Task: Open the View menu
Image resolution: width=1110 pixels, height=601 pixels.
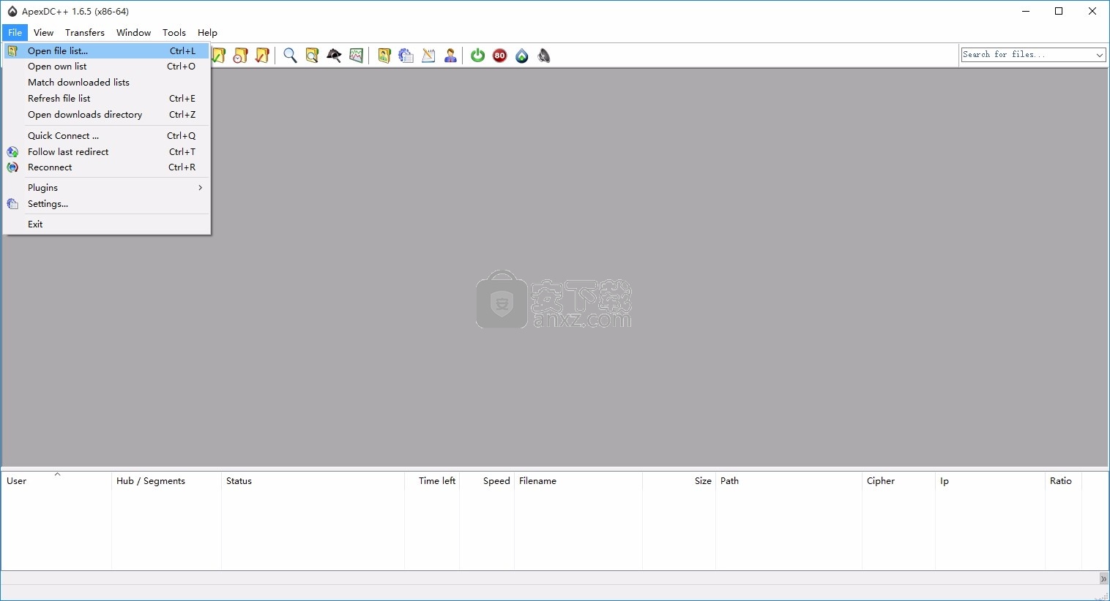Action: (x=43, y=32)
